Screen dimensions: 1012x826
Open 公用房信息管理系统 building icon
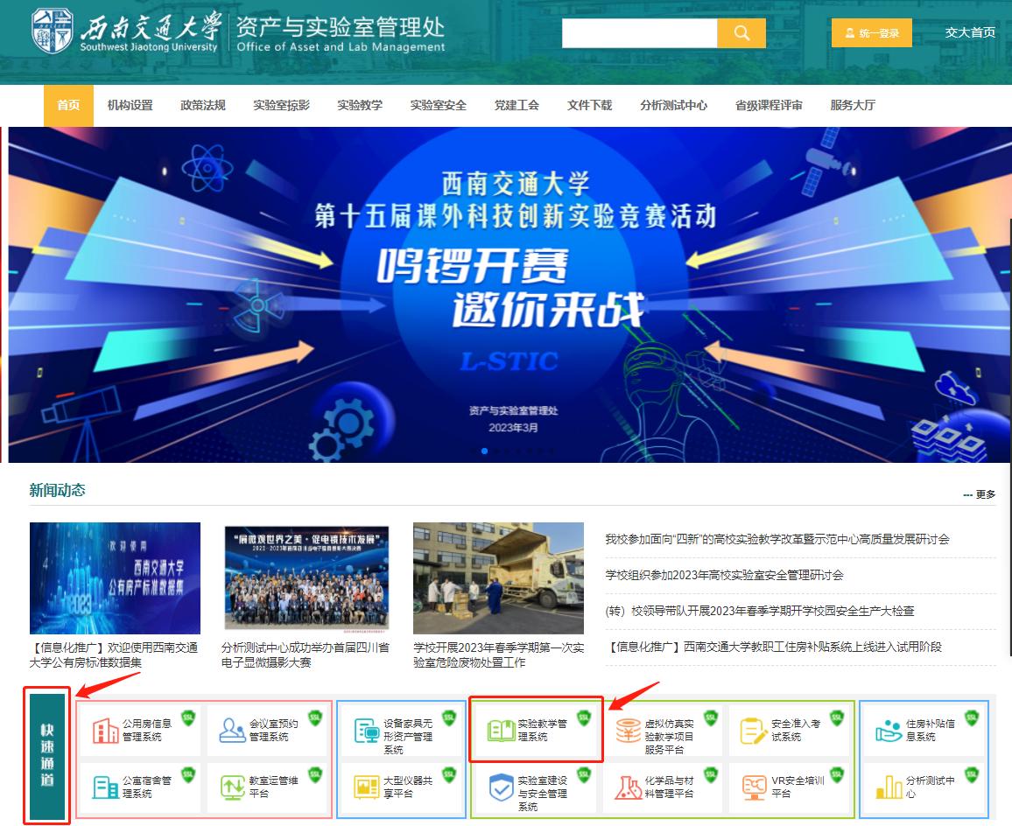(x=105, y=731)
